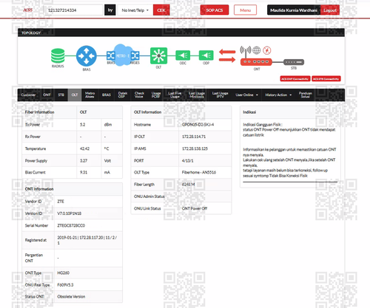Expand the User Online dropdown menu
The width and height of the screenshot is (370, 308).
point(246,95)
